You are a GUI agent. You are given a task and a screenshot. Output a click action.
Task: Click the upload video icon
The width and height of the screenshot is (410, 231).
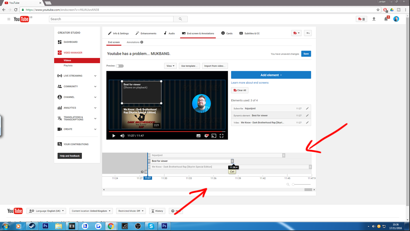pos(374,19)
